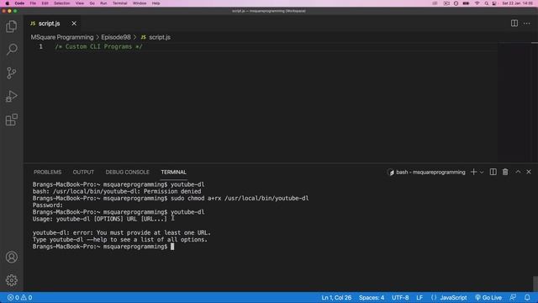Change indentation via Spaces: 4
Image resolution: width=538 pixels, height=303 pixels.
click(372, 297)
